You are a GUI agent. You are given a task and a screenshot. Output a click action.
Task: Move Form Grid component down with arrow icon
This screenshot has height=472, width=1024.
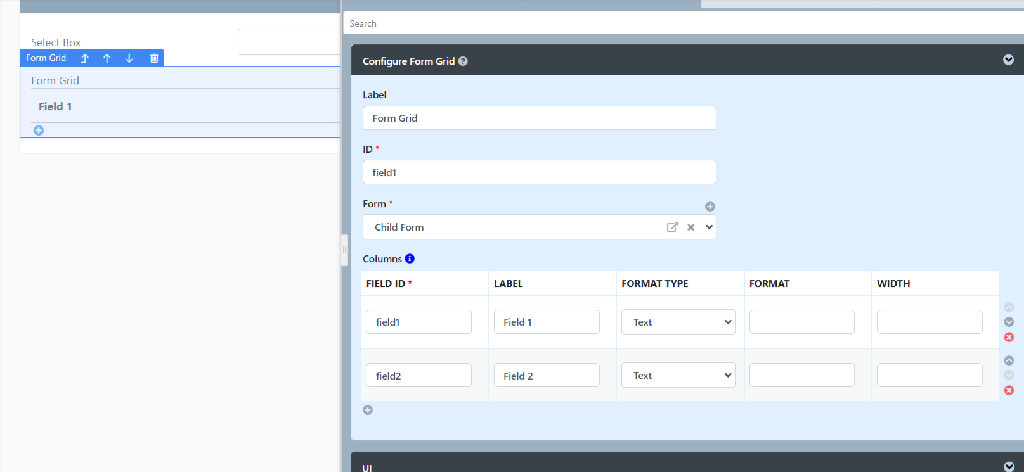tap(129, 58)
